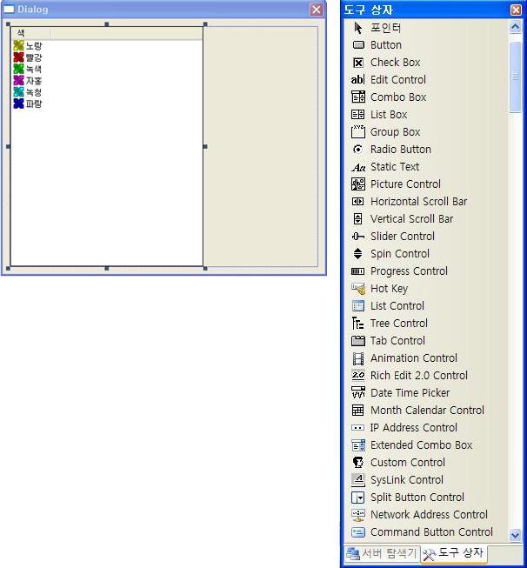The height and width of the screenshot is (568, 527).
Task: Choose the Group Box icon
Action: pos(357,132)
